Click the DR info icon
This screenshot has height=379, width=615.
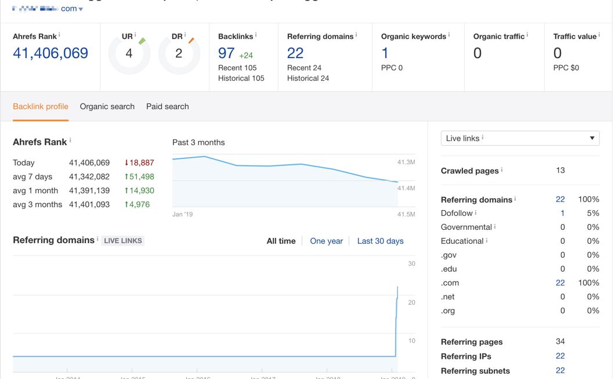click(185, 35)
